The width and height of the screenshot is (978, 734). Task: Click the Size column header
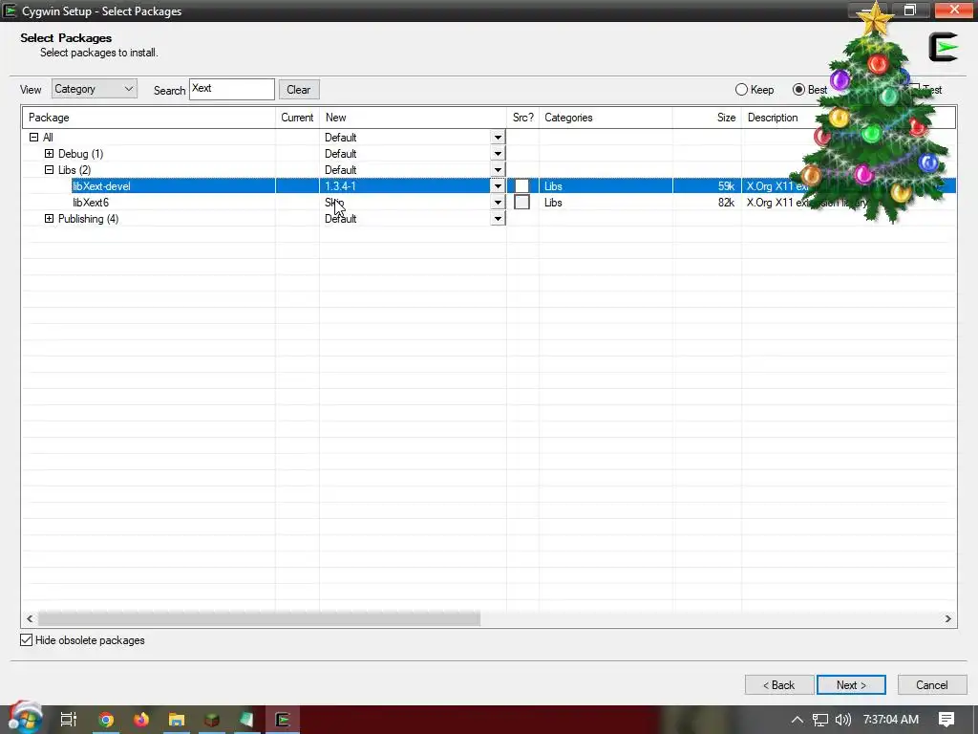[x=708, y=118]
